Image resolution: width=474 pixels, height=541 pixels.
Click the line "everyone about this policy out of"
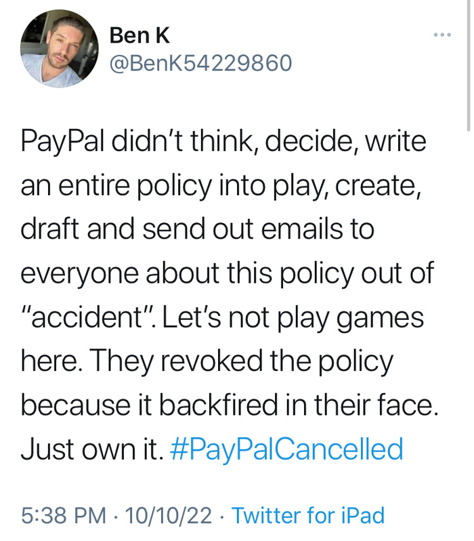click(227, 273)
